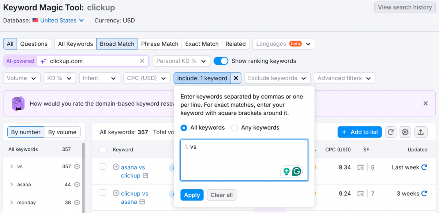Click SERP snapshot icon after clickup vs asana
This screenshot has height=213, width=439.
pyautogui.click(x=142, y=202)
